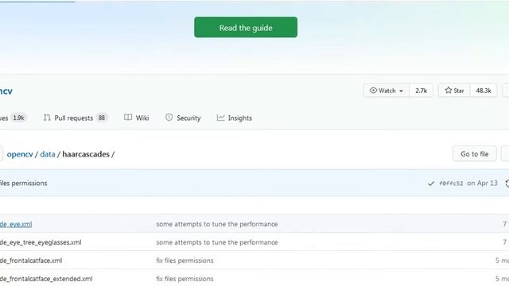
Task: Open the Watch dropdown
Action: coord(387,91)
